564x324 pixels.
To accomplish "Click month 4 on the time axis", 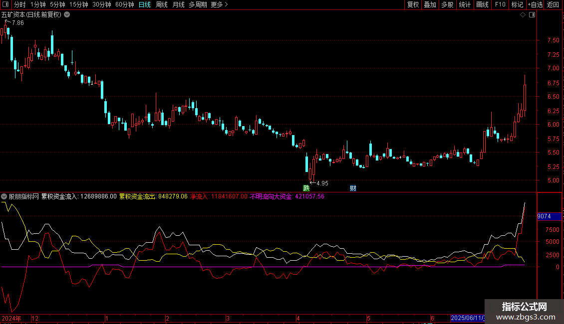I will tap(298, 318).
